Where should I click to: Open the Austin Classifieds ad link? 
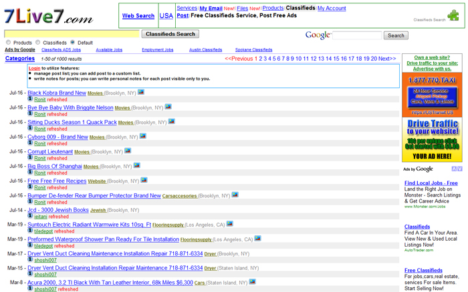(x=206, y=50)
